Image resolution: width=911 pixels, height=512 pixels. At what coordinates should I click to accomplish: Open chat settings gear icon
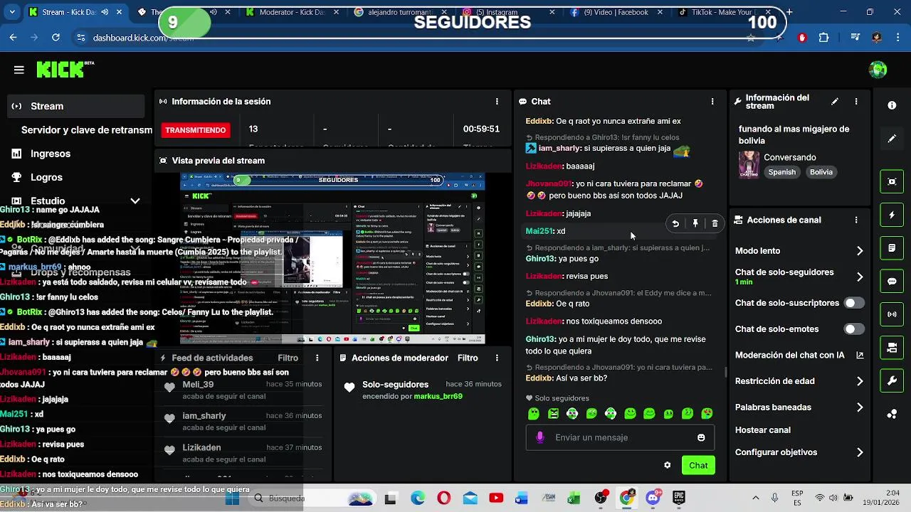[x=667, y=465]
